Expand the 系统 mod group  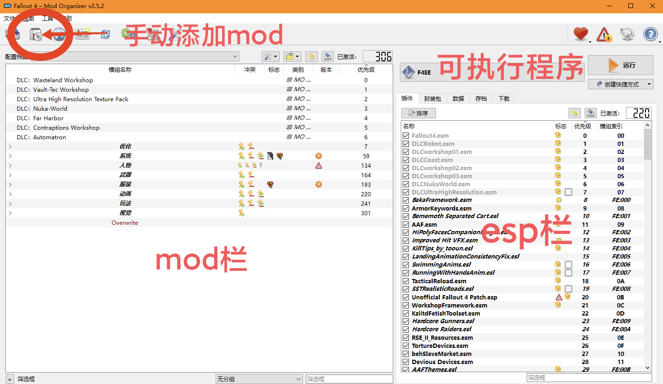coord(10,156)
